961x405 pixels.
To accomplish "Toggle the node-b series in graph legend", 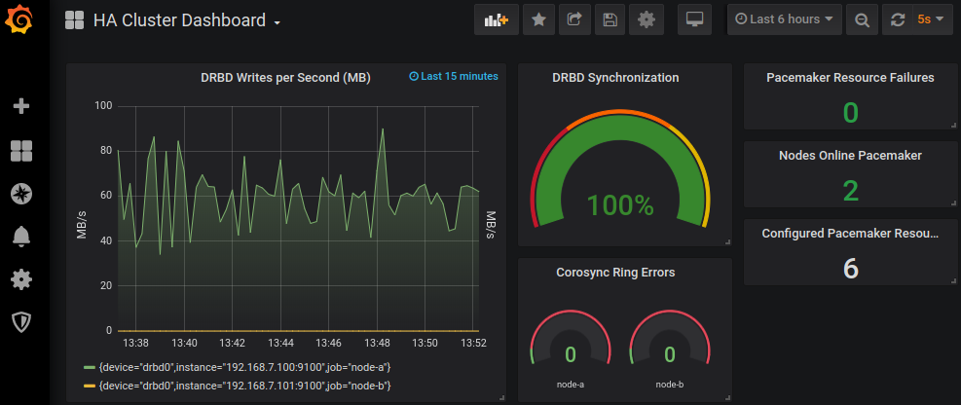I will 238,386.
